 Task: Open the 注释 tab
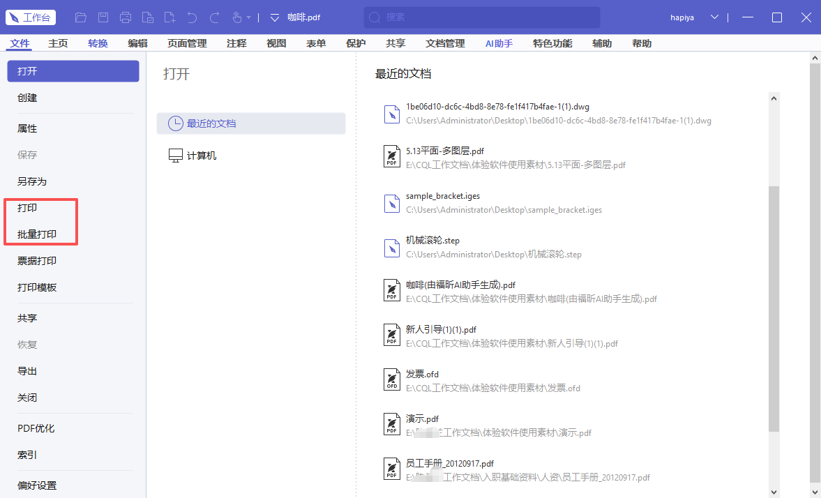coord(236,43)
